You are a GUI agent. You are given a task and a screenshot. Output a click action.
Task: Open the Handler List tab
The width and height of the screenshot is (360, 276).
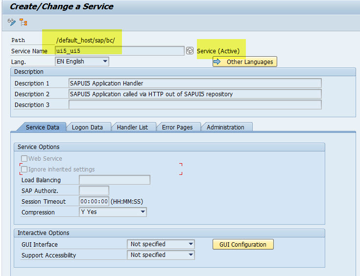pyautogui.click(x=132, y=127)
